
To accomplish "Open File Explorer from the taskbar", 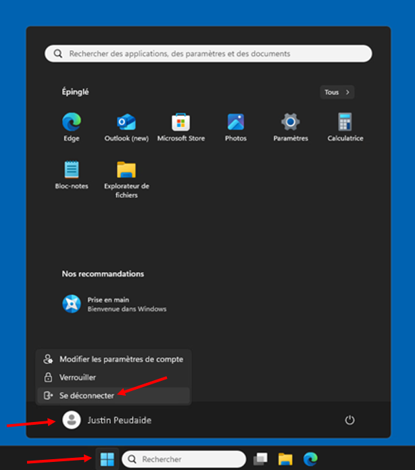I will 285,459.
